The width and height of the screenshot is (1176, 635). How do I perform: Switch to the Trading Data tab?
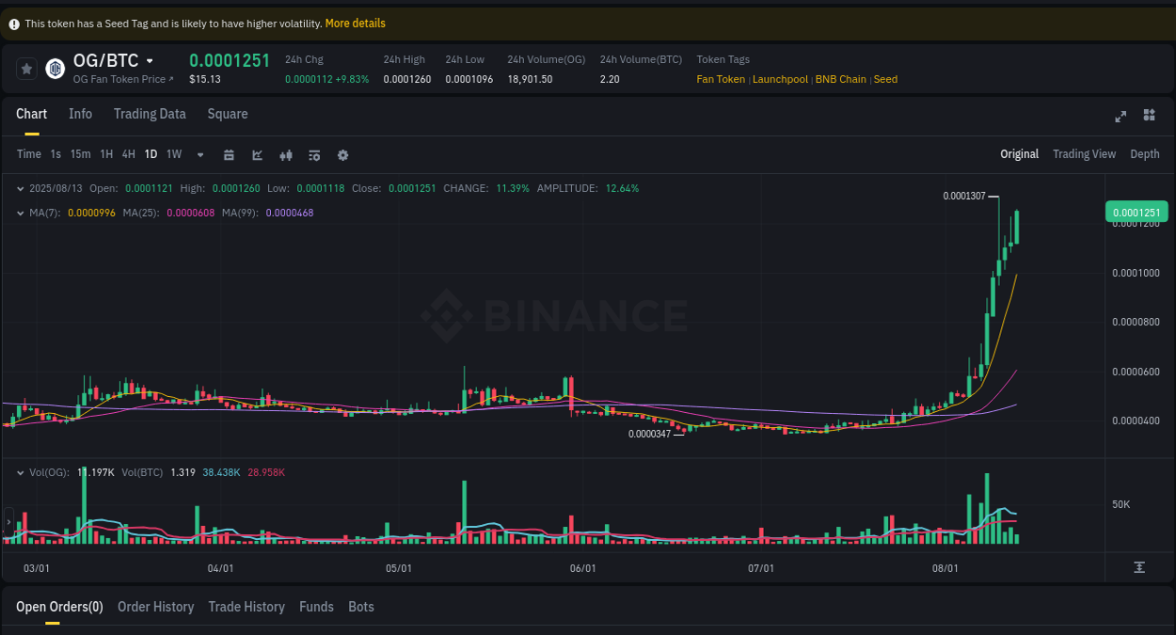(150, 114)
